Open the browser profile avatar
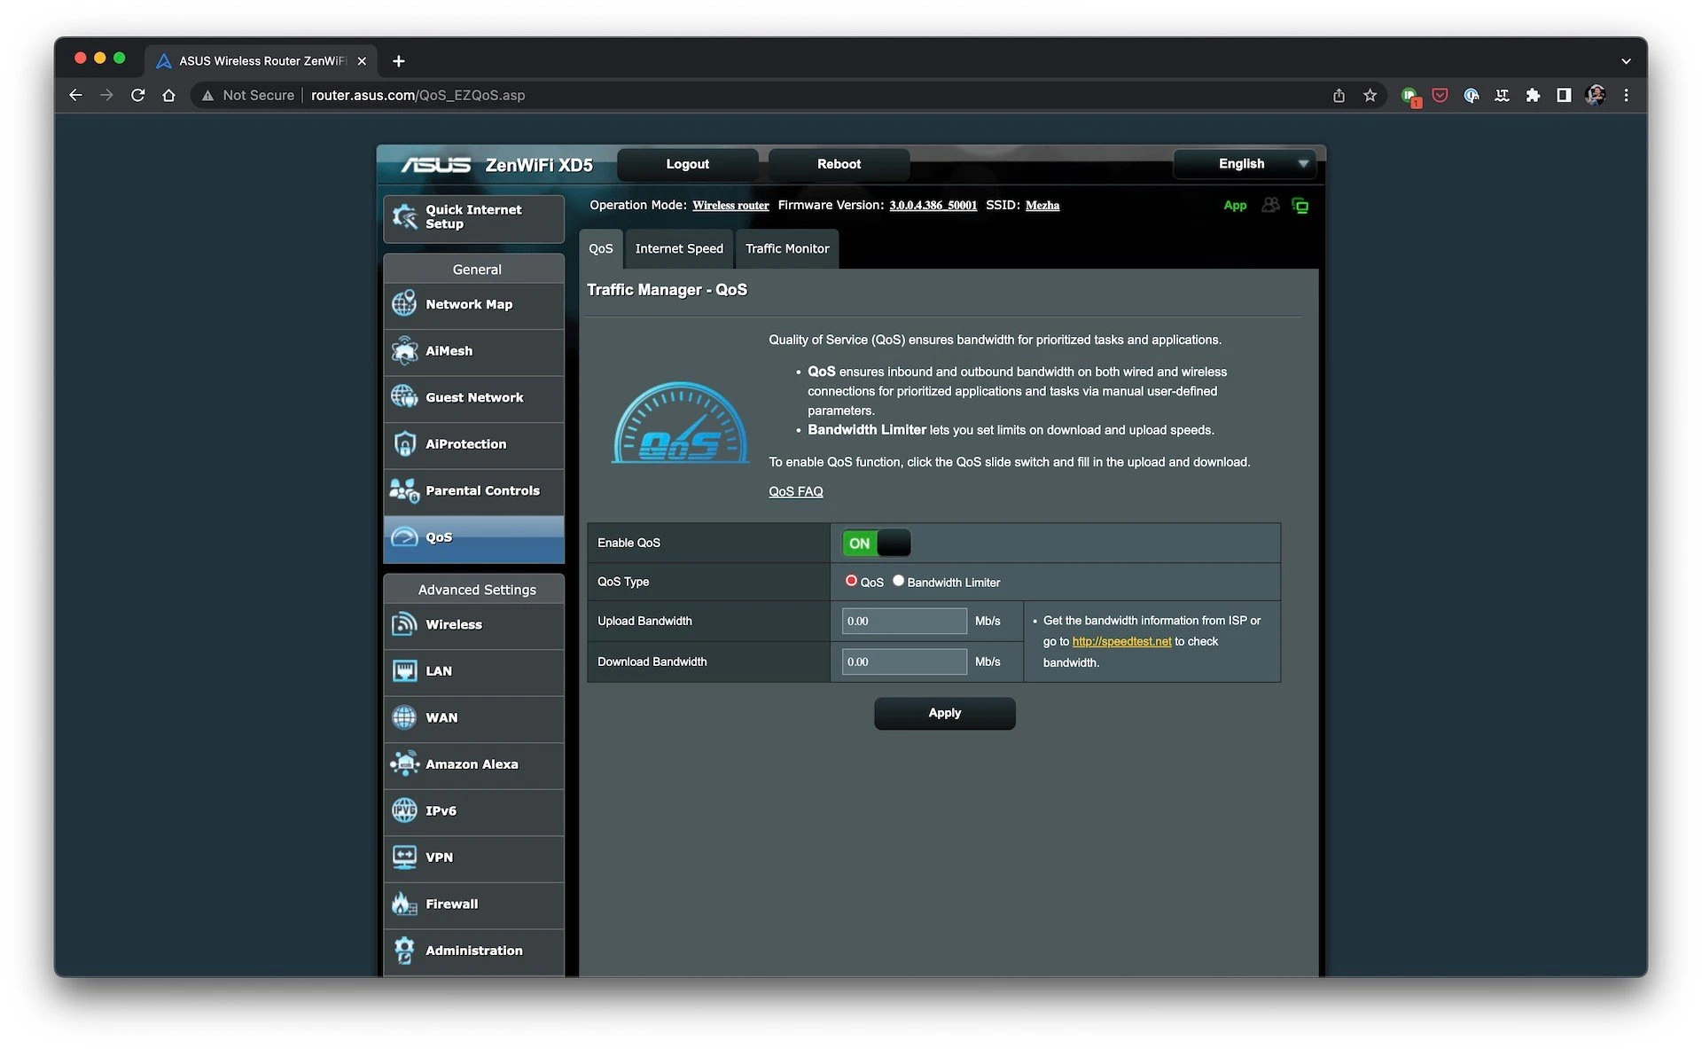1702x1049 pixels. [1595, 95]
